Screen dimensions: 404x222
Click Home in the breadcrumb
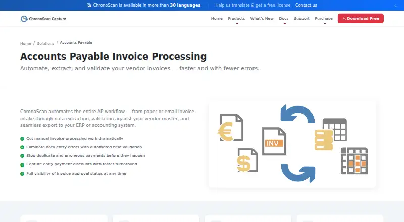pyautogui.click(x=26, y=43)
